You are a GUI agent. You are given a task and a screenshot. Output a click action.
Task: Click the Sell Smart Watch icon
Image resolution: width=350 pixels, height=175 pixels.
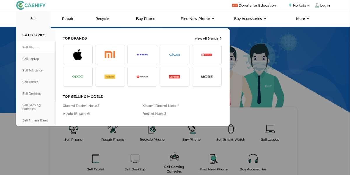230,129
